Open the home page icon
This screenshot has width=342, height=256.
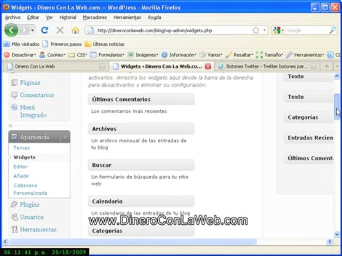point(75,30)
